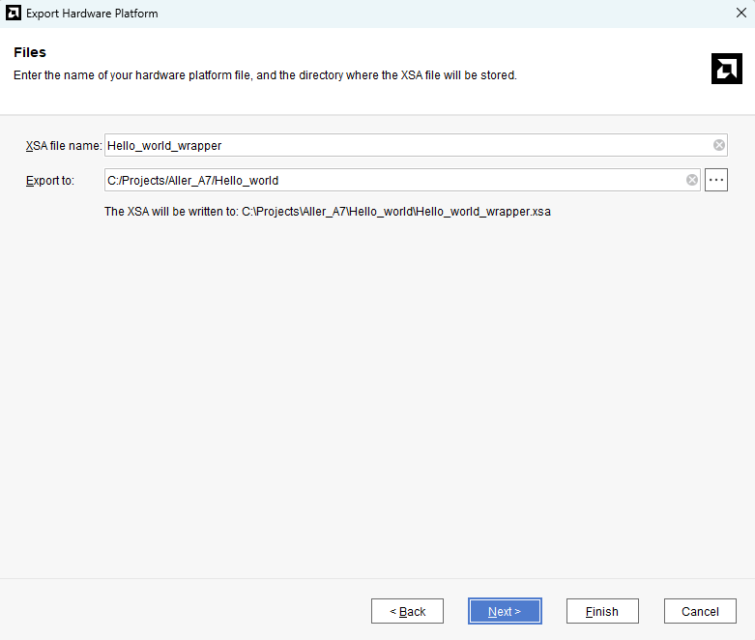
Task: Clear the Export to path field
Action: pyautogui.click(x=692, y=180)
